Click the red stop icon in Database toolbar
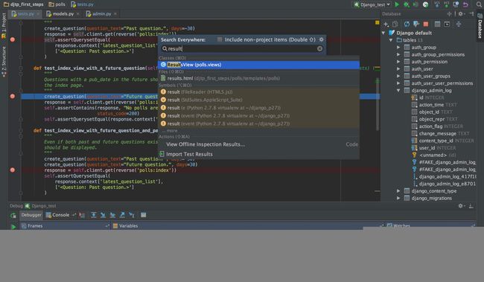The image size is (484, 282). coord(426,24)
